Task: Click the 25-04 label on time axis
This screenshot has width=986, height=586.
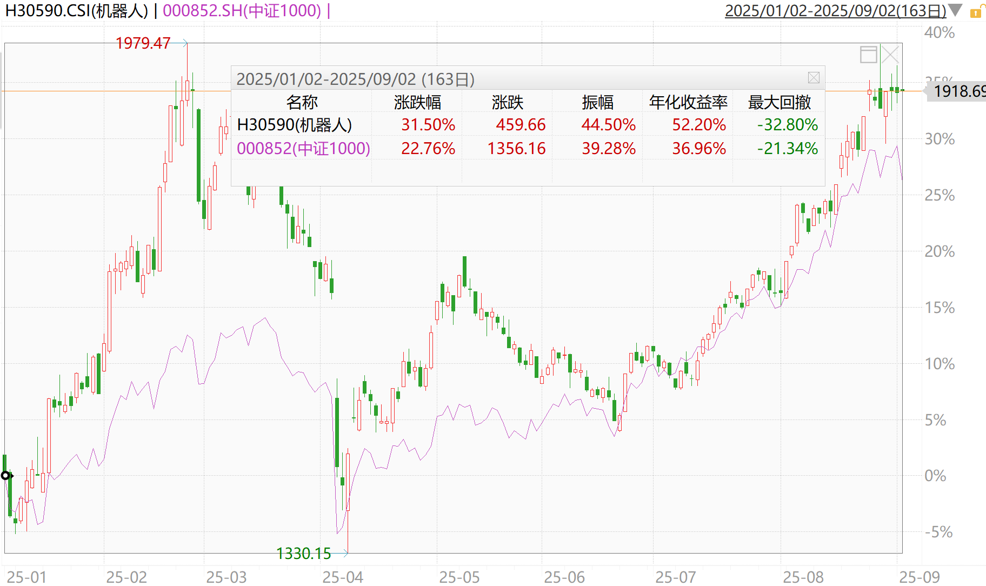Action: (x=343, y=577)
